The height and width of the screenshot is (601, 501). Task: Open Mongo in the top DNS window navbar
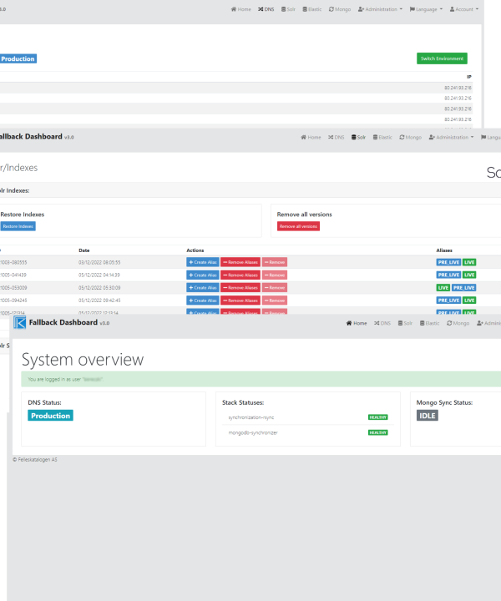(340, 9)
